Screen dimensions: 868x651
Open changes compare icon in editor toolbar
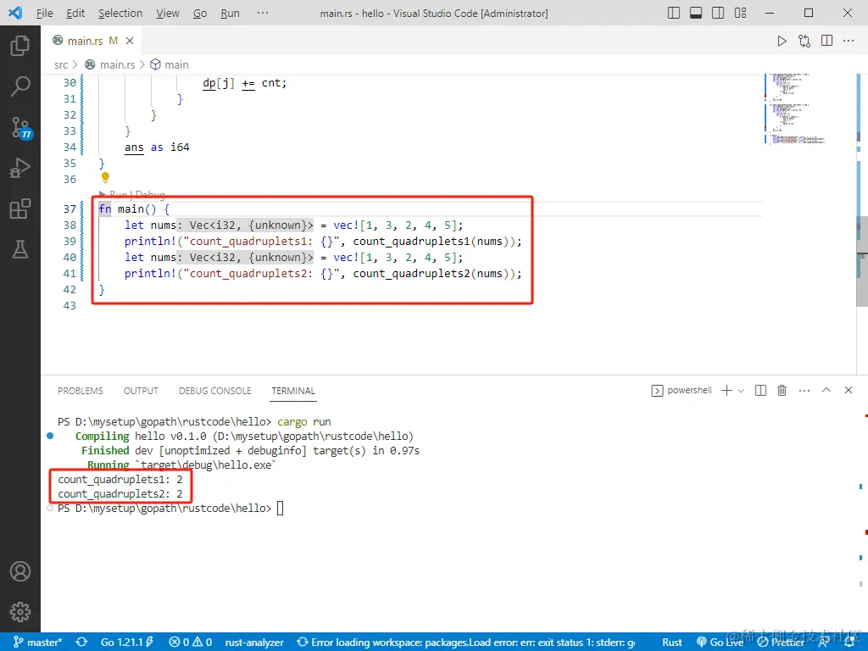804,41
